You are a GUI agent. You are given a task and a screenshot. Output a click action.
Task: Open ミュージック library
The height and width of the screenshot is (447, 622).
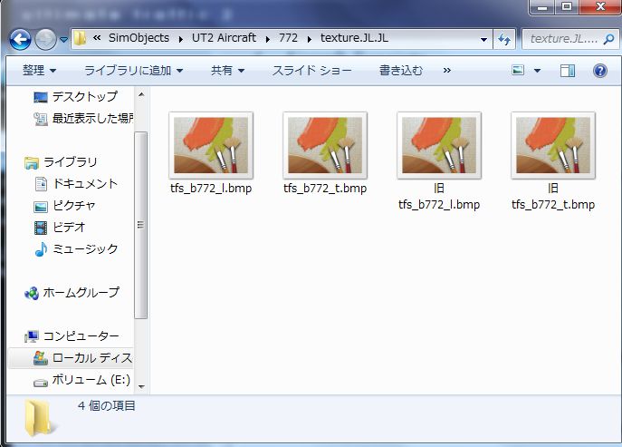(x=85, y=249)
